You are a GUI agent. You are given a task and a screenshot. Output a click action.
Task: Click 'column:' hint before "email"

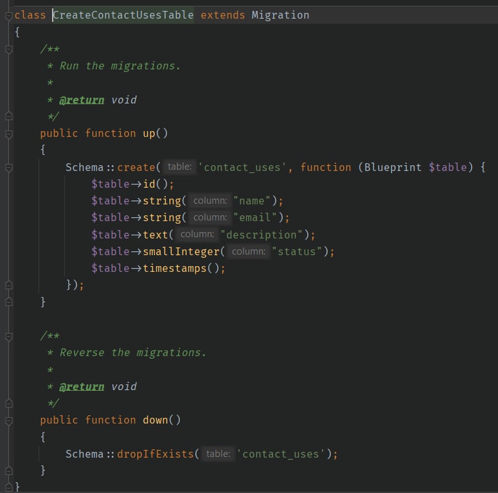(x=210, y=217)
